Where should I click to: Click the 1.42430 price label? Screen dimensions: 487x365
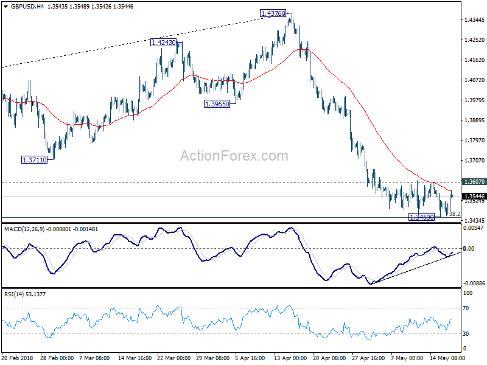click(x=163, y=42)
